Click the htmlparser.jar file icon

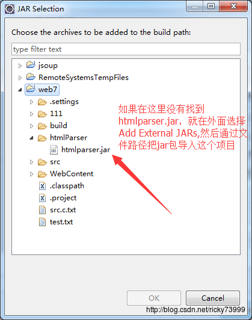click(x=54, y=150)
